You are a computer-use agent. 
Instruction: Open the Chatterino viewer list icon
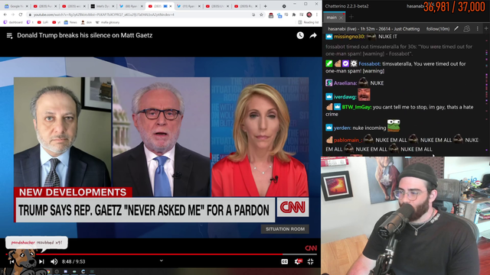click(x=466, y=29)
